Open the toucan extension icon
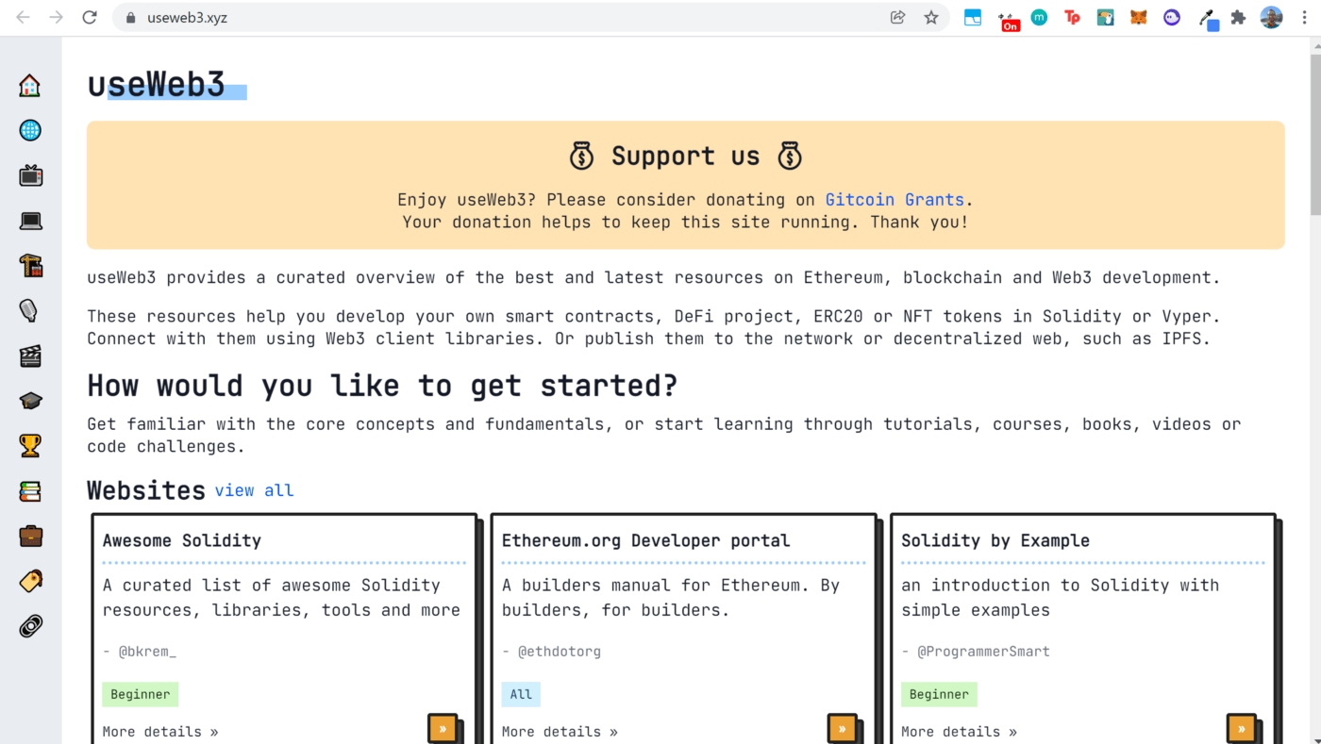Image resolution: width=1321 pixels, height=744 pixels. tap(1105, 17)
